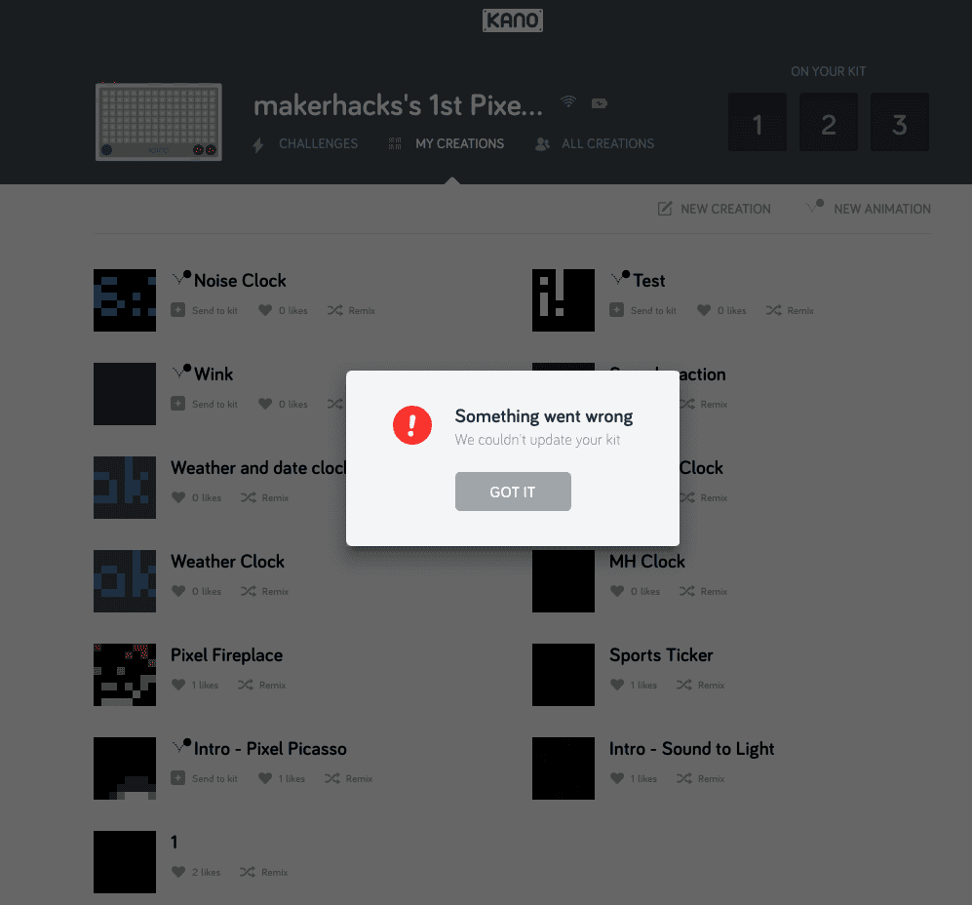972x905 pixels.
Task: Click the Kano logo
Action: coord(513,20)
